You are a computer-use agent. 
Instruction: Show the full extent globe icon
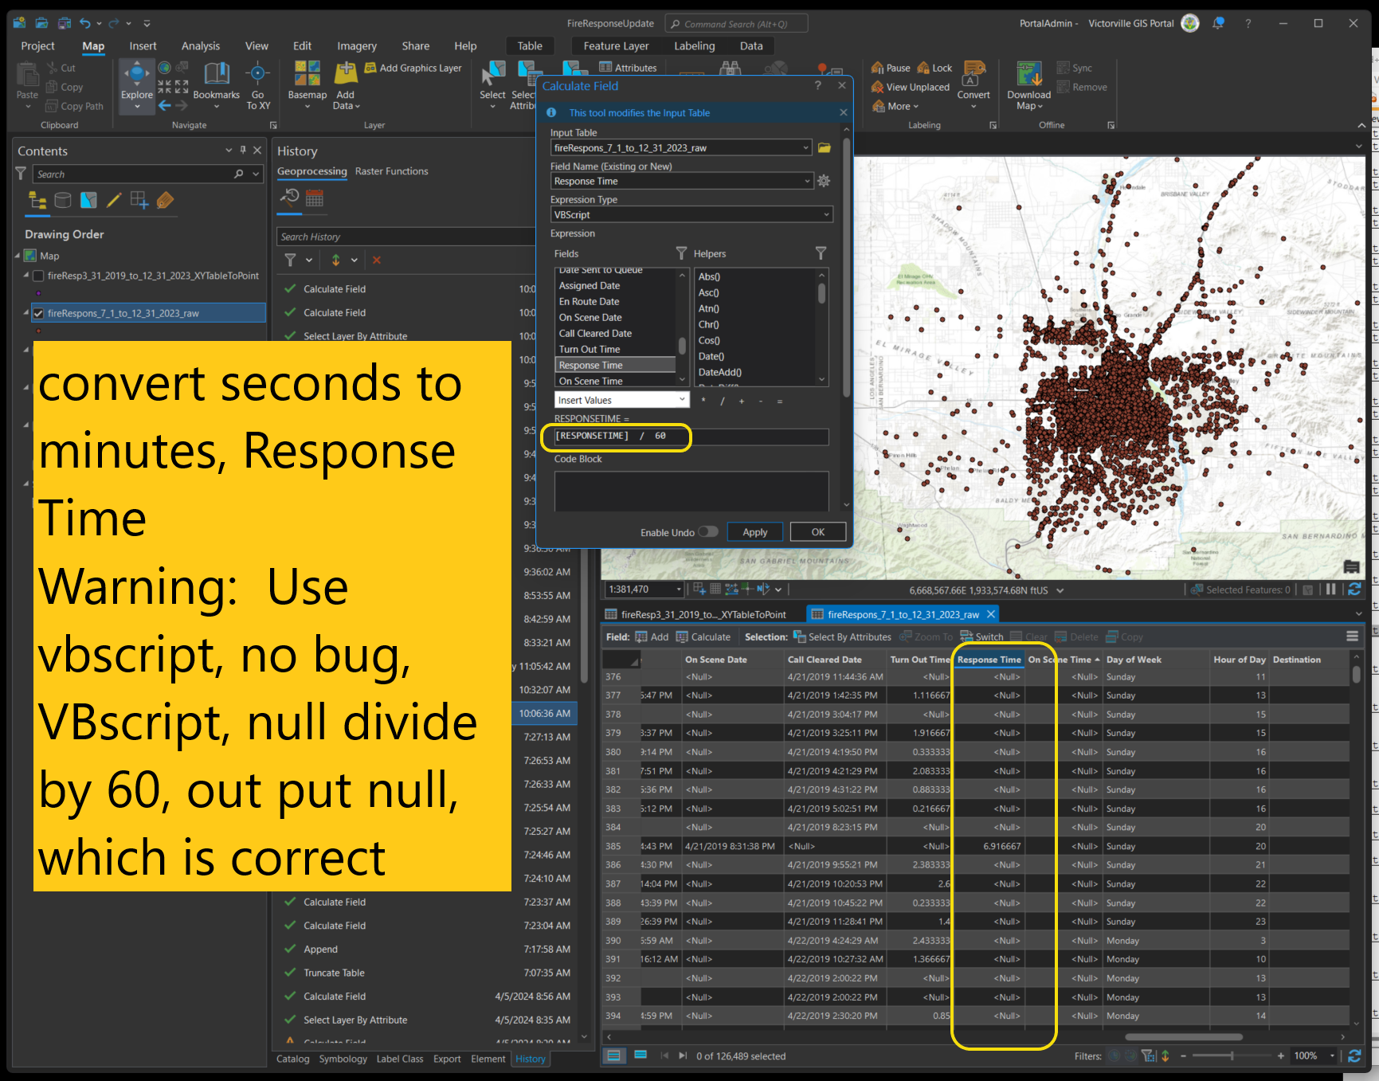164,68
